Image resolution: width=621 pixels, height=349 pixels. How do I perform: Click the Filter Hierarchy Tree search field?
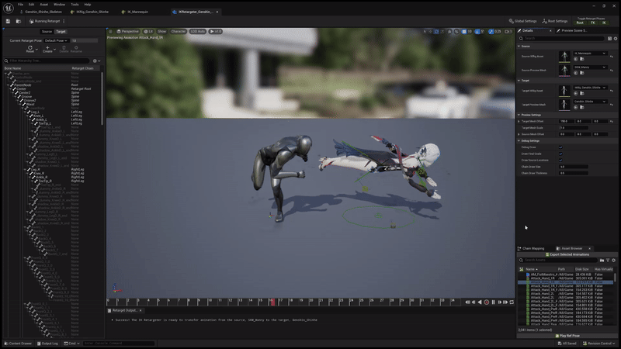47,61
